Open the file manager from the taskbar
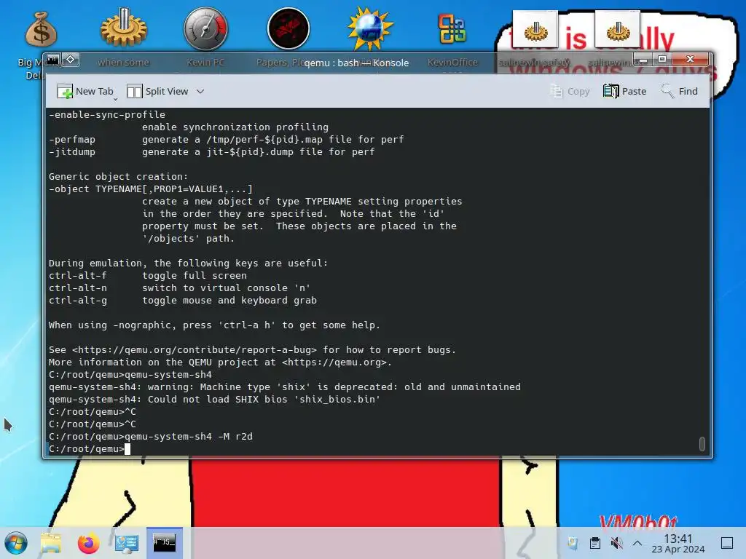The width and height of the screenshot is (746, 559). (51, 543)
